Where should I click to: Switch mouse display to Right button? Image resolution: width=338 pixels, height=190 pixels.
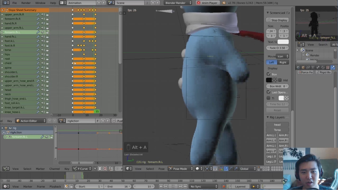pyautogui.click(x=283, y=62)
